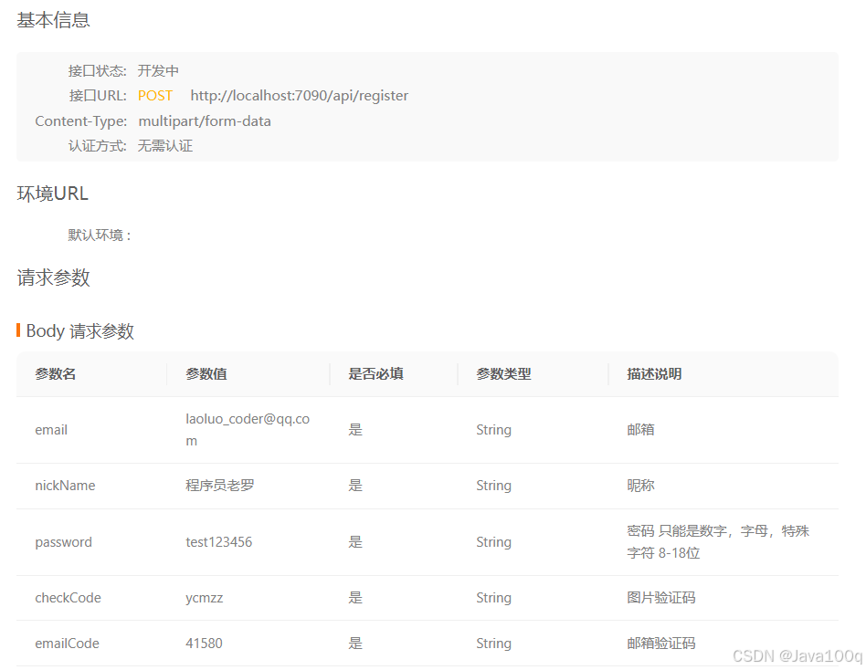This screenshot has height=670, width=866.
Task: Click the 邮箱验证码 description cell
Action: pos(661,644)
